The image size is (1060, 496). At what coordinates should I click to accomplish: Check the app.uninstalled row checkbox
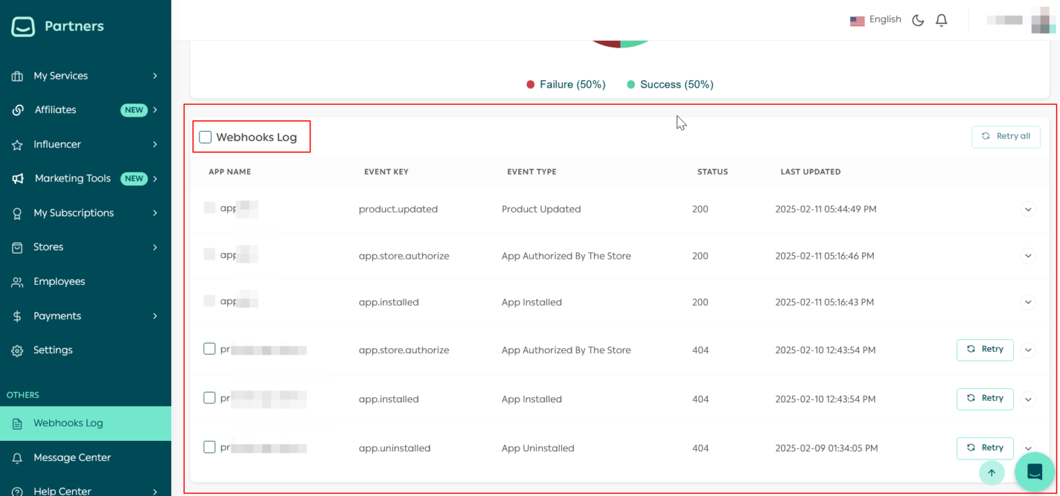pyautogui.click(x=209, y=447)
